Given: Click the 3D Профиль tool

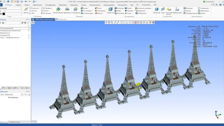Looking at the screenshot, I should [x=46, y=8].
